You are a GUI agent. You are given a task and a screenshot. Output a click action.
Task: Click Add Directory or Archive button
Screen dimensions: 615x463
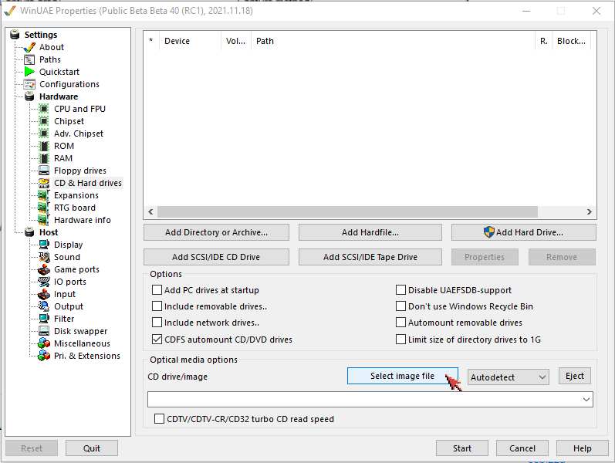217,232
